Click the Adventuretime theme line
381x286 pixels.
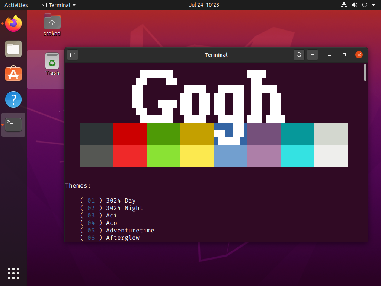130,231
